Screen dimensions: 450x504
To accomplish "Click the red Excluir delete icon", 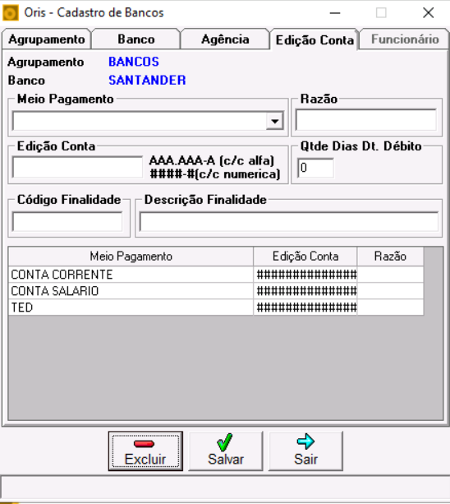I will coord(145,444).
